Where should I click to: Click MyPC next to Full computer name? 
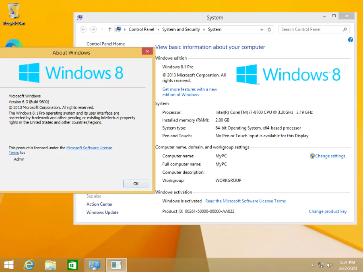[x=221, y=164]
